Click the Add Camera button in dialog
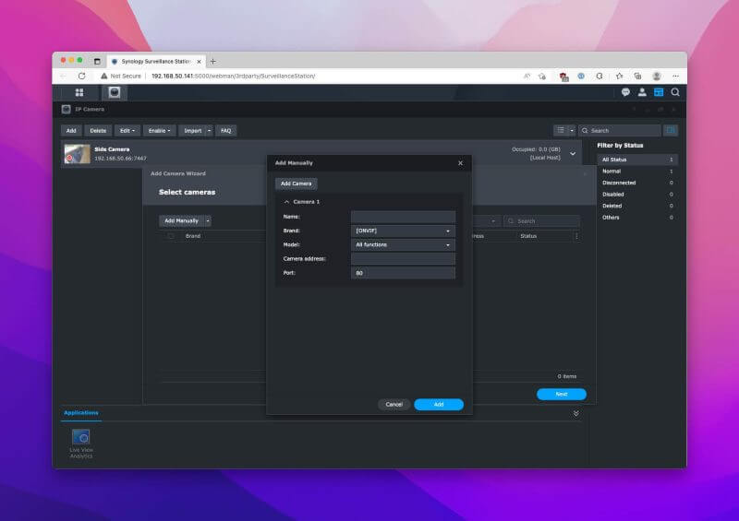Screen dimensions: 739x521 click(296, 184)
